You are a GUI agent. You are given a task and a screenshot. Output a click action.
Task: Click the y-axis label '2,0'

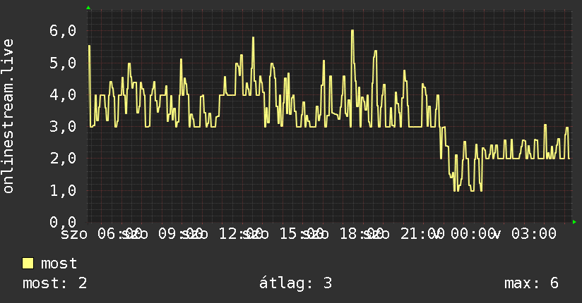(x=63, y=159)
